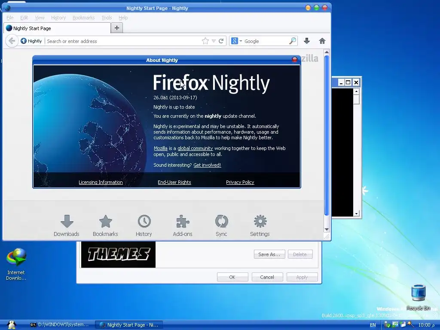Open the Sync shortcut icon

pos(221,226)
